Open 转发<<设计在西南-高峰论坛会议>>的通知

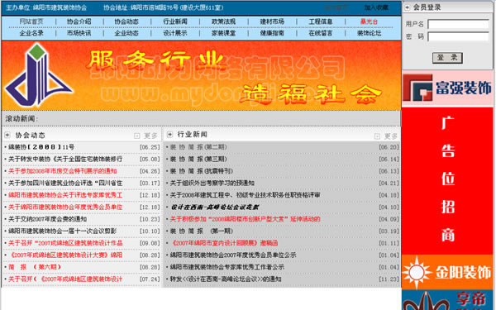226,279
